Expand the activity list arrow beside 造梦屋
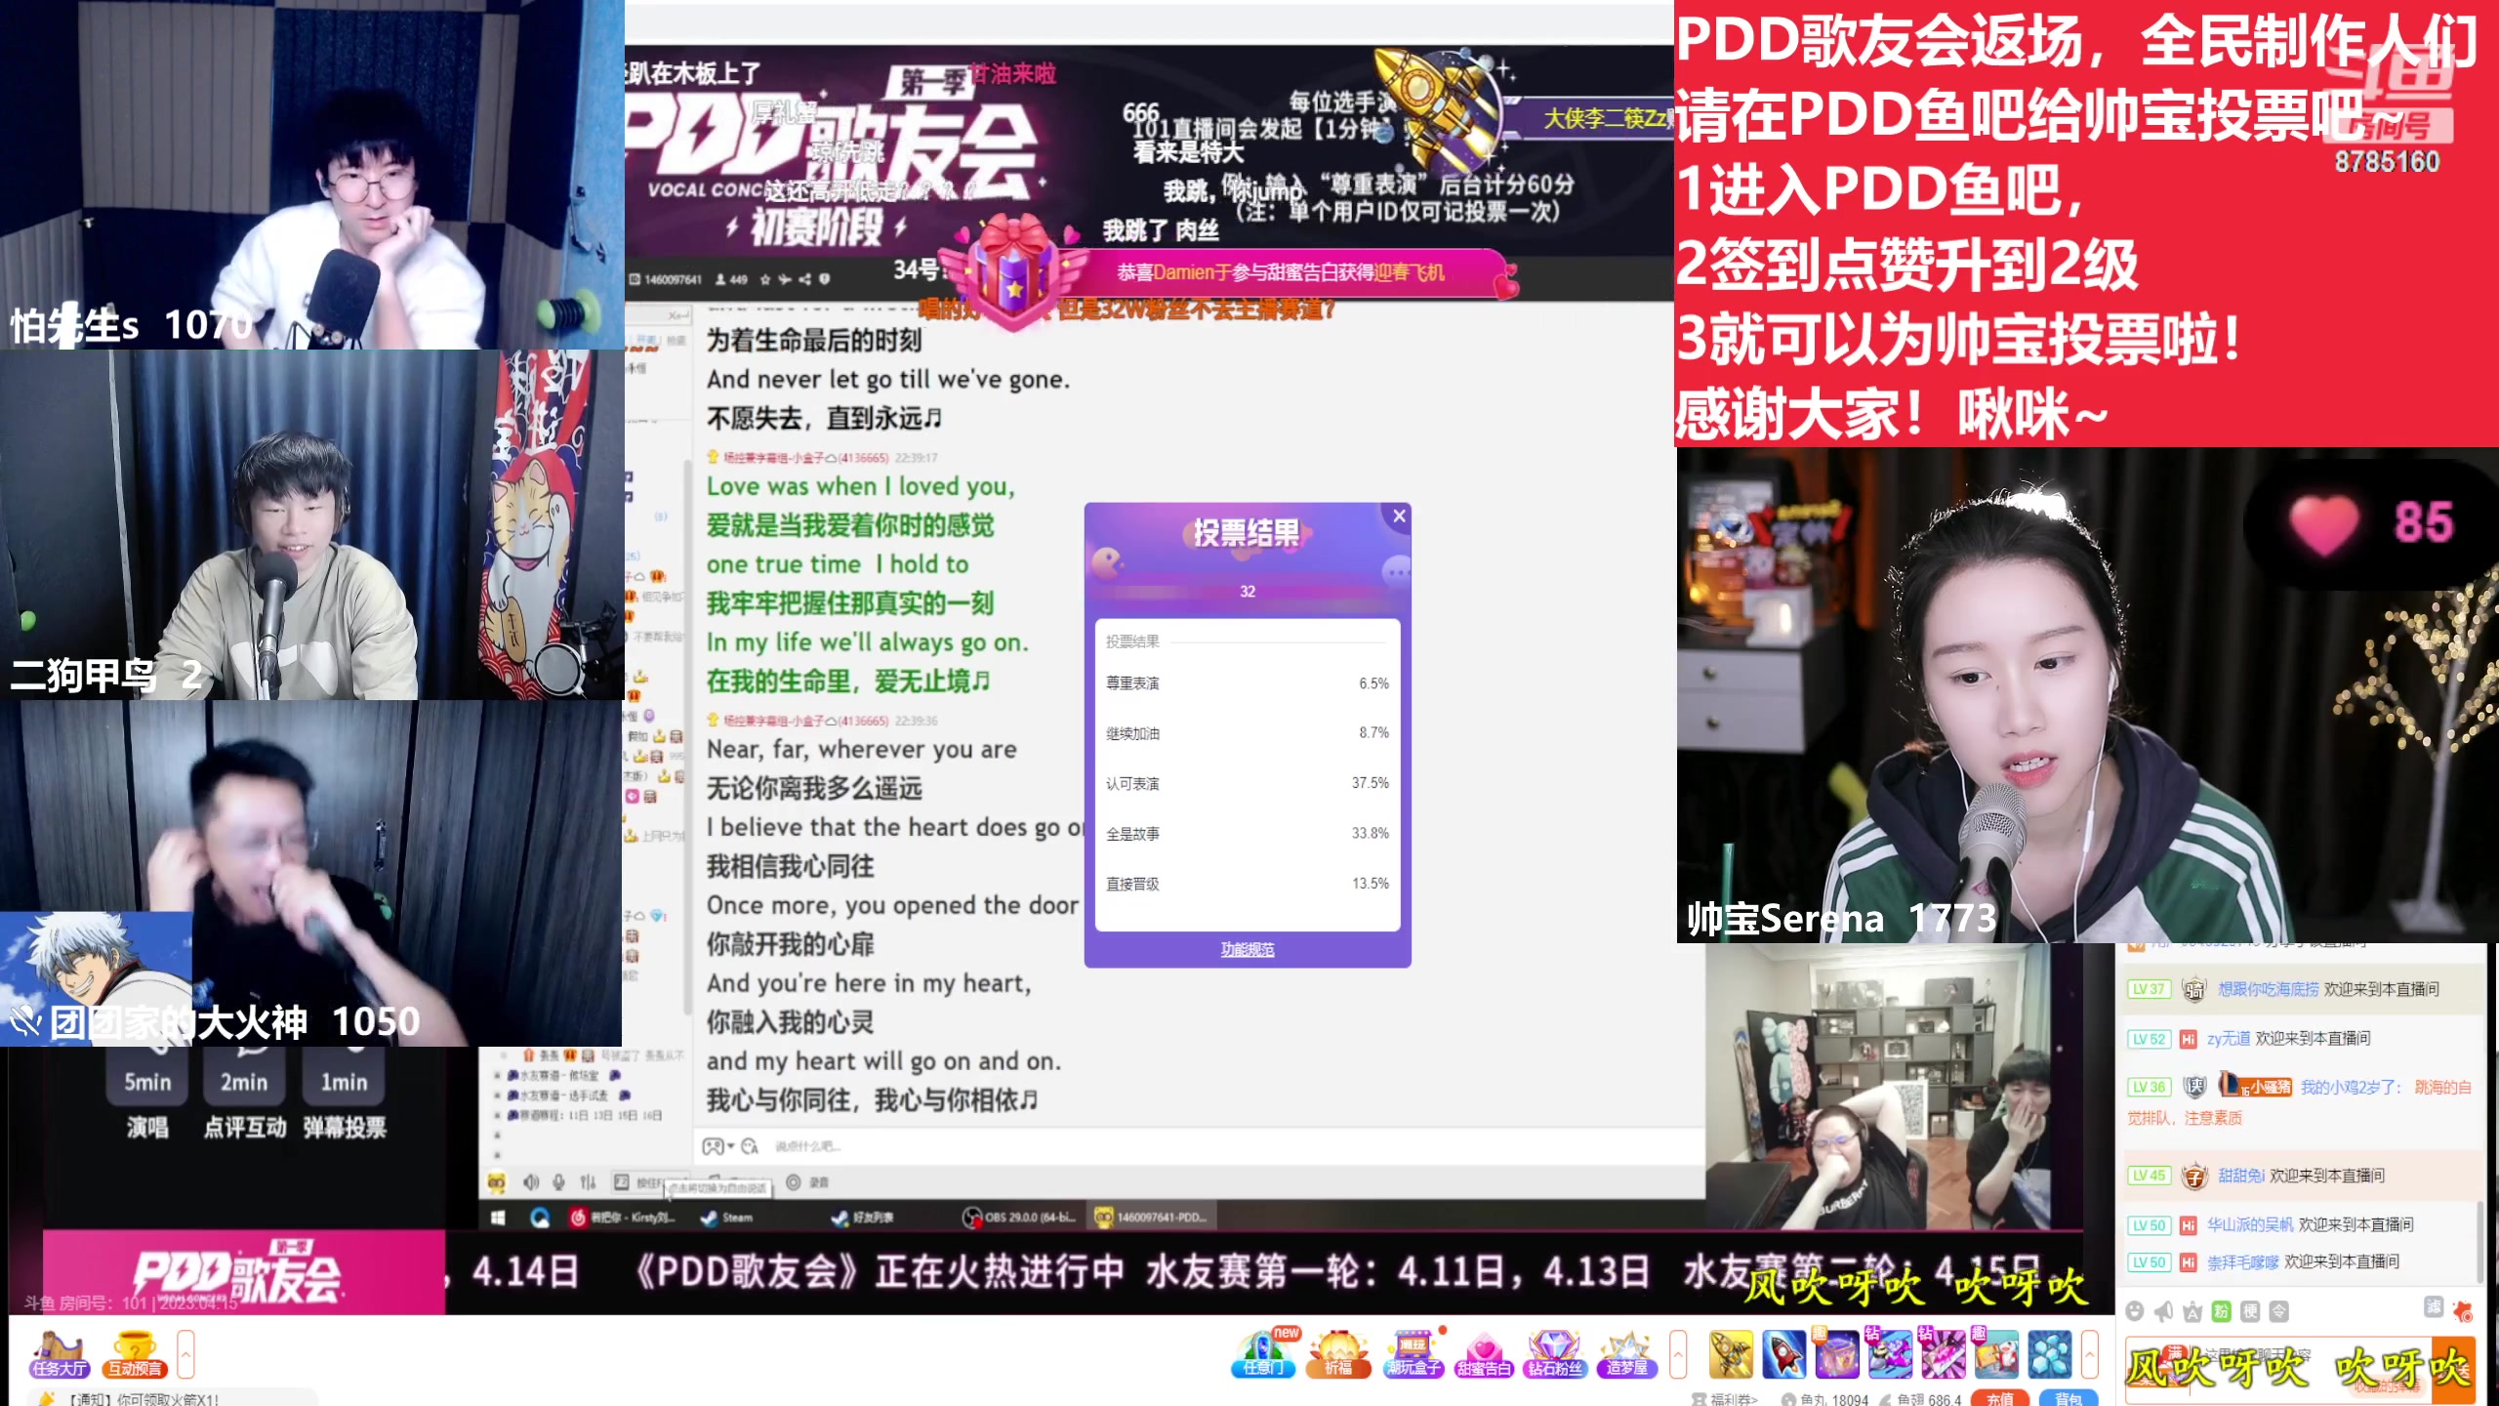 tap(1678, 1354)
